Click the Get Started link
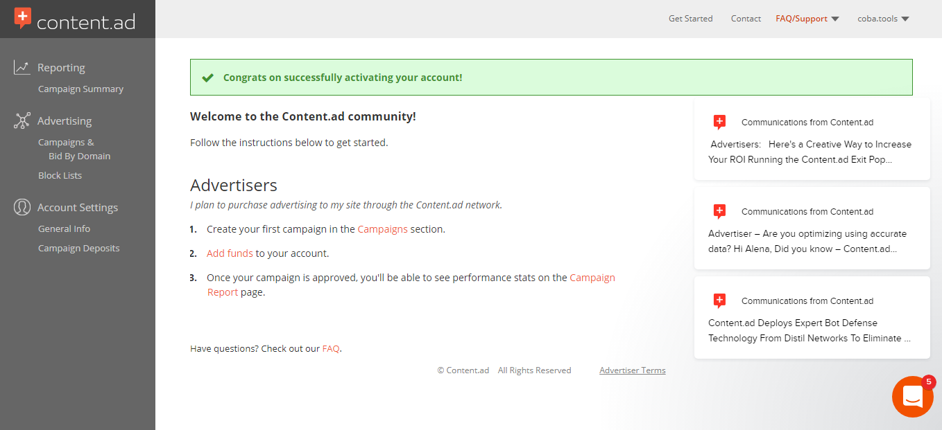 point(690,19)
